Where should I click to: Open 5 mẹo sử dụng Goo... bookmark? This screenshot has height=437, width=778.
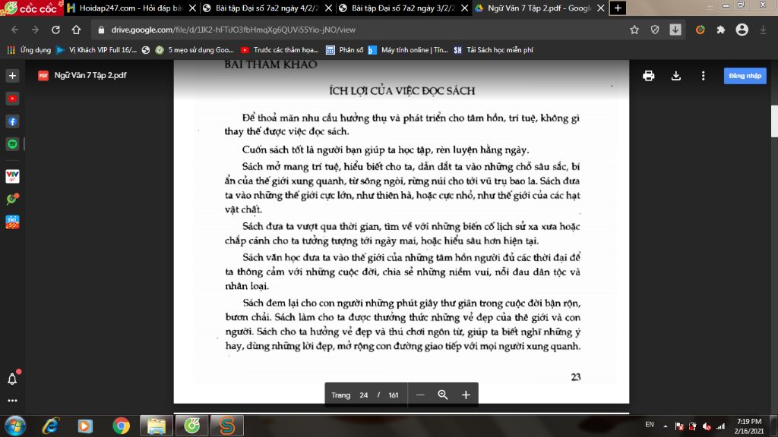coord(194,50)
